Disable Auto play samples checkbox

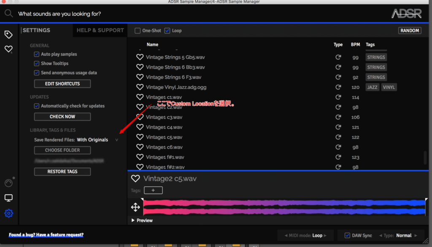tap(37, 54)
